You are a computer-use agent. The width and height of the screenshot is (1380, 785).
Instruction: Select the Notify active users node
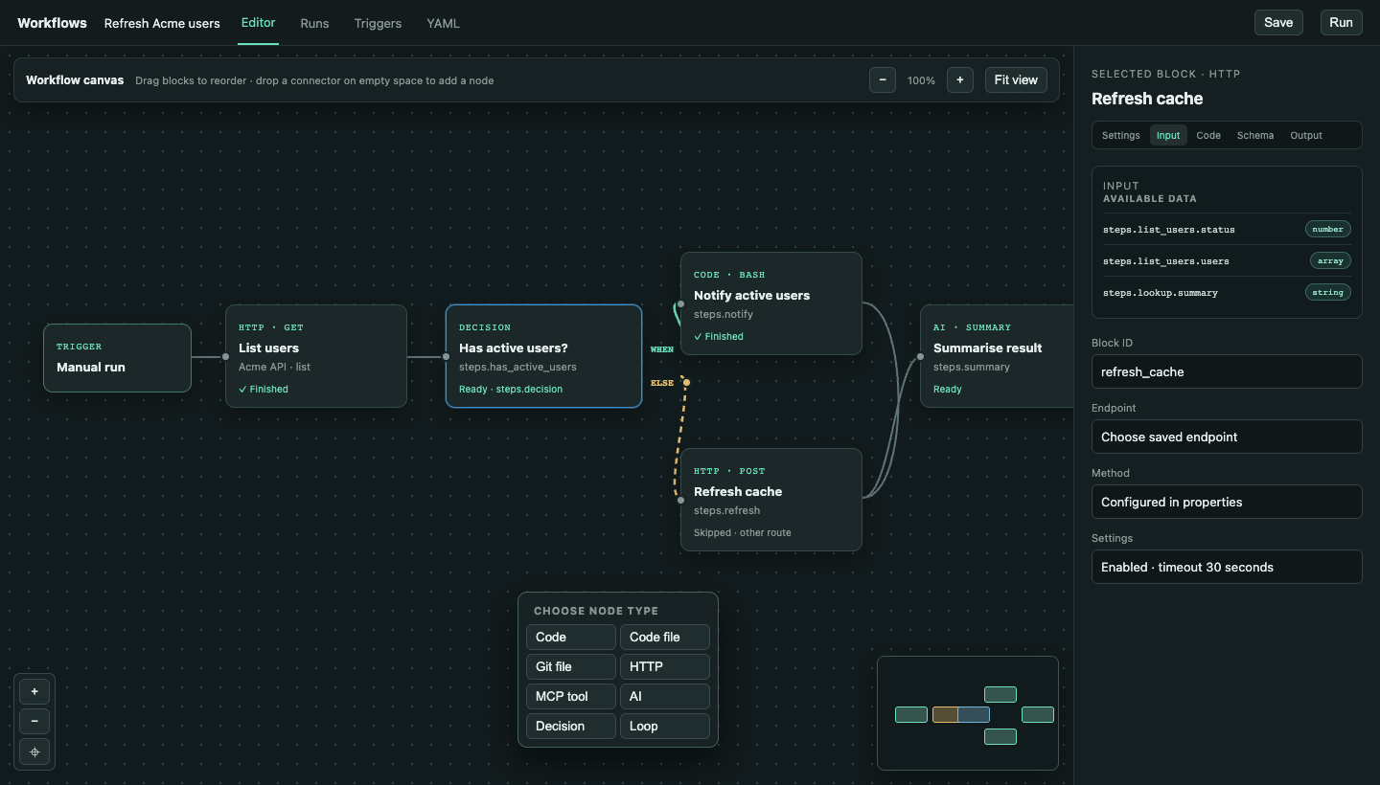pyautogui.click(x=771, y=303)
